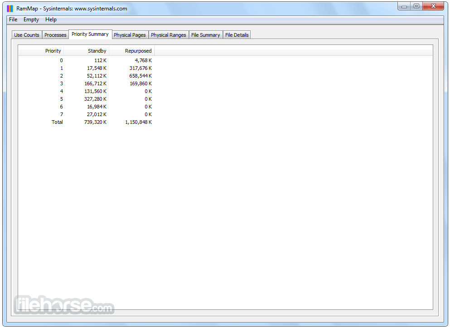Open the Empty menu

pyautogui.click(x=31, y=20)
